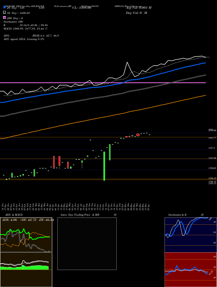Select the '50 Day - 1486.63' legend text
Image resolution: width=217 pixels, height=287 pixels.
tap(18, 13)
